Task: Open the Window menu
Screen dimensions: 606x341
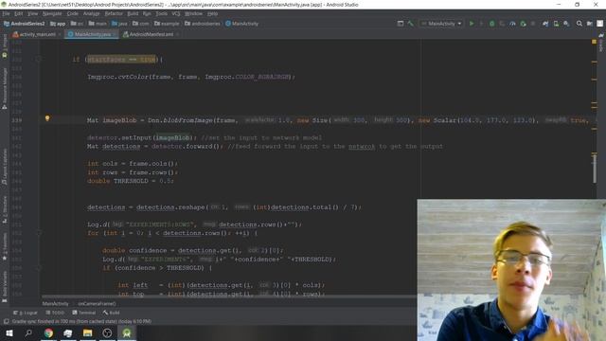Action: coord(193,13)
